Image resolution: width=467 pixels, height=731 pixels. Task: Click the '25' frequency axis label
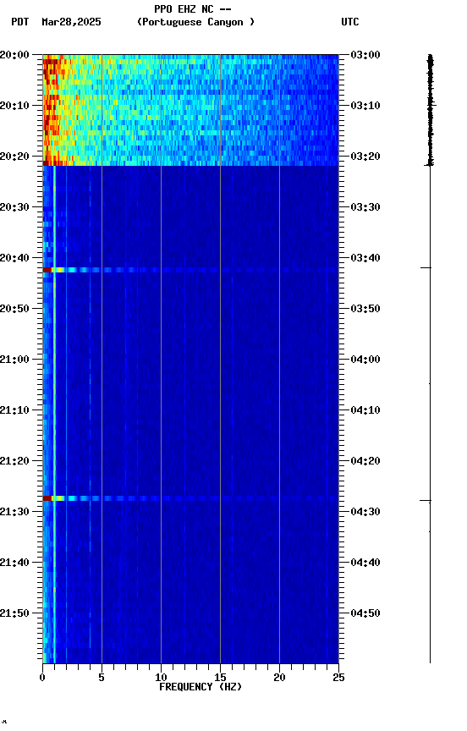point(338,678)
